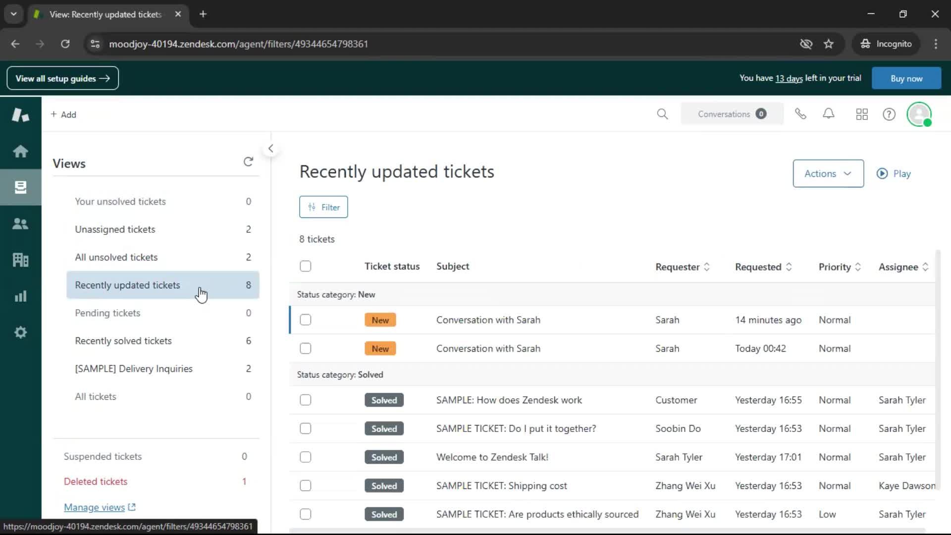
Task: Click the Add button
Action: point(63,114)
